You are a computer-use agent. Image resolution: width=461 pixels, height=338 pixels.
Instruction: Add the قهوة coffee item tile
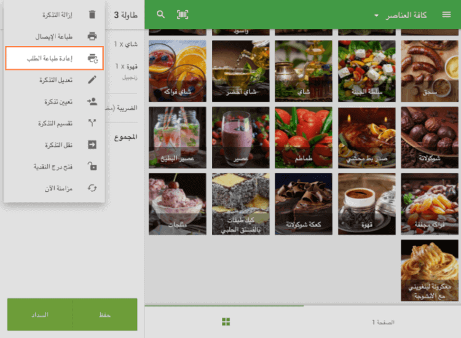coord(366,203)
